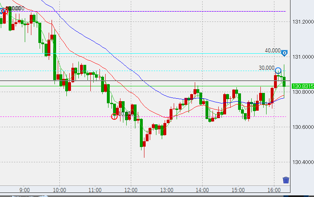Click the 40,000 order quantity label
This screenshot has height=197, width=314.
[273, 50]
